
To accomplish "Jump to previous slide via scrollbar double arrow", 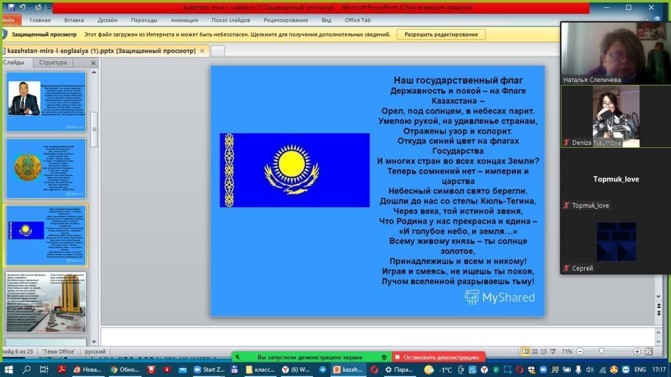I will tap(659, 306).
